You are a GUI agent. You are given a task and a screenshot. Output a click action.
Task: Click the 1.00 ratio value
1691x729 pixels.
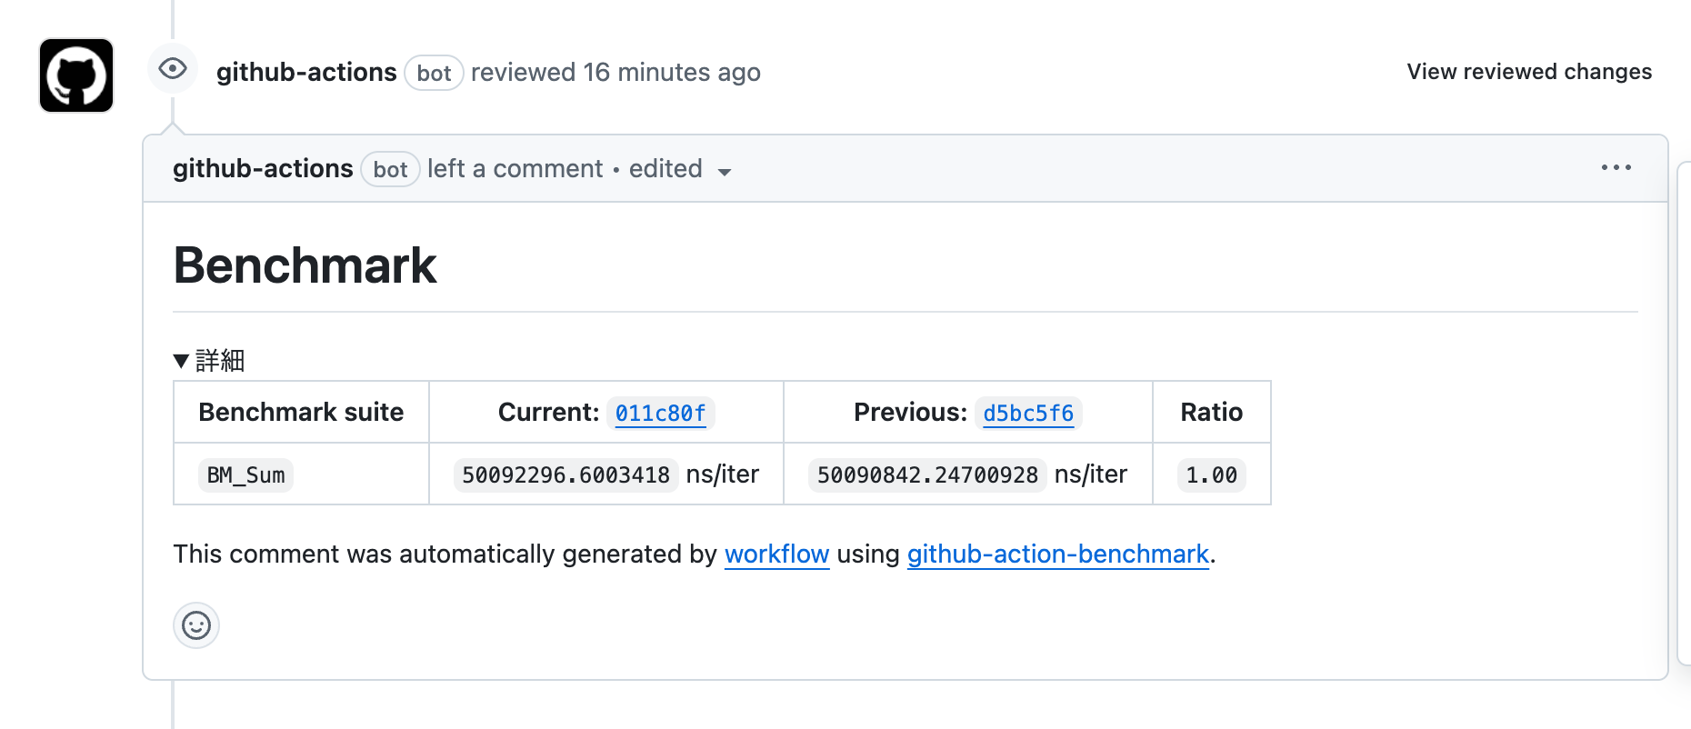click(x=1211, y=474)
